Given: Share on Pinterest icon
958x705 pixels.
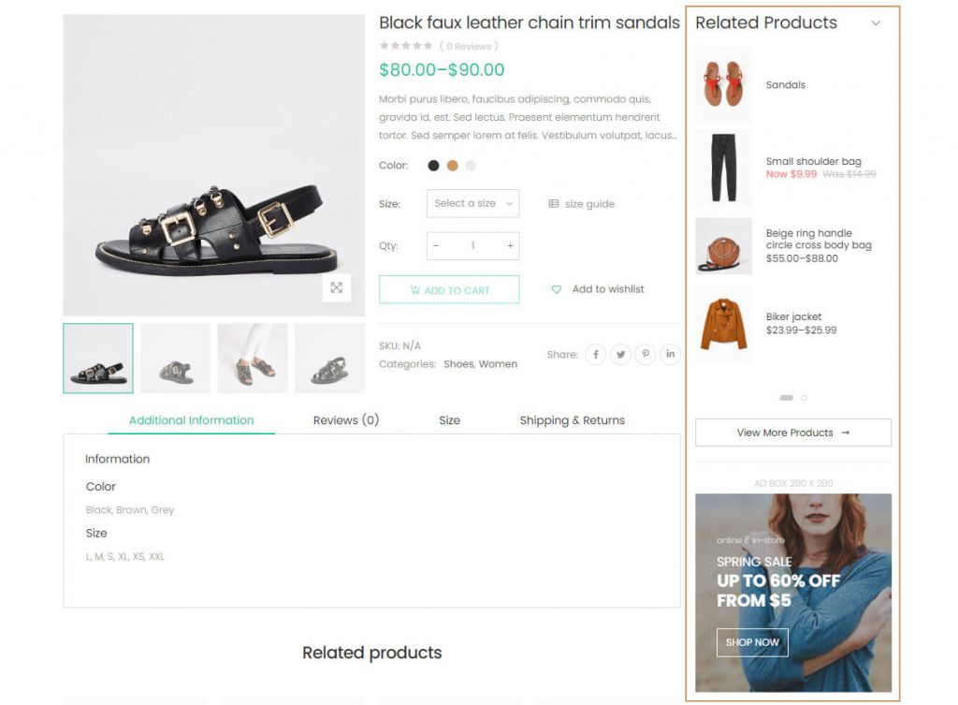Looking at the screenshot, I should pyautogui.click(x=646, y=355).
